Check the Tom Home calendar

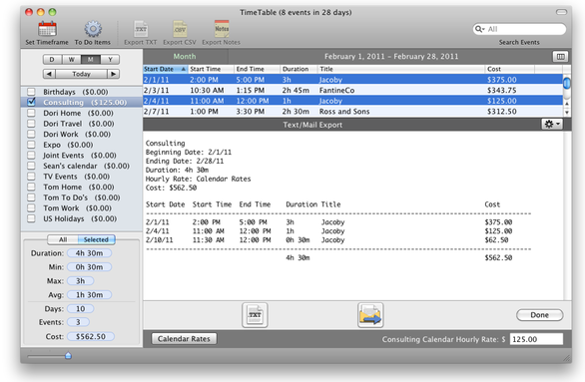[x=31, y=187]
